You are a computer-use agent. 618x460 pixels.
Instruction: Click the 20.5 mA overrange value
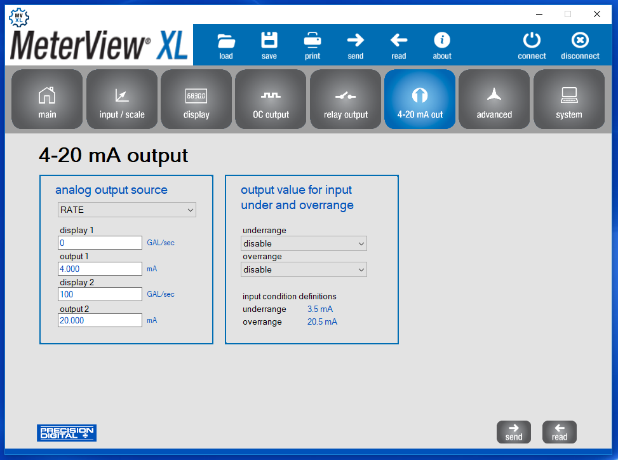tap(323, 321)
